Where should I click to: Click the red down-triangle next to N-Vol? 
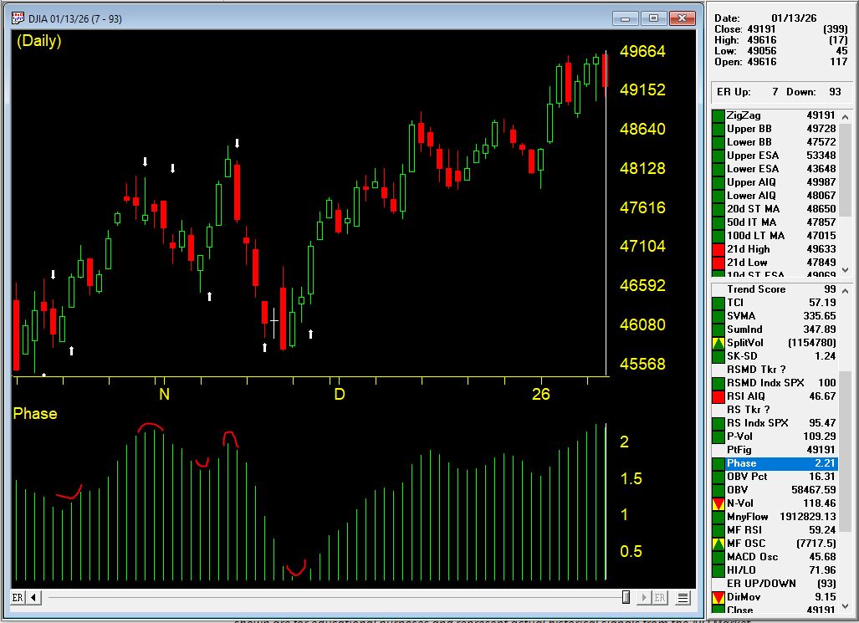[x=718, y=503]
